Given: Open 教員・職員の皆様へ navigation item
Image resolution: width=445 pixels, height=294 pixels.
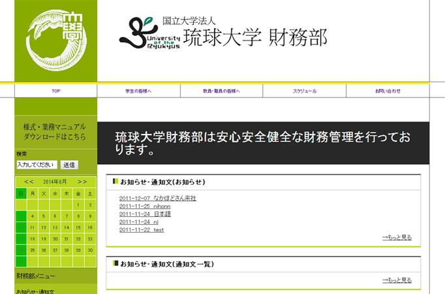Looking at the screenshot, I should tap(221, 91).
